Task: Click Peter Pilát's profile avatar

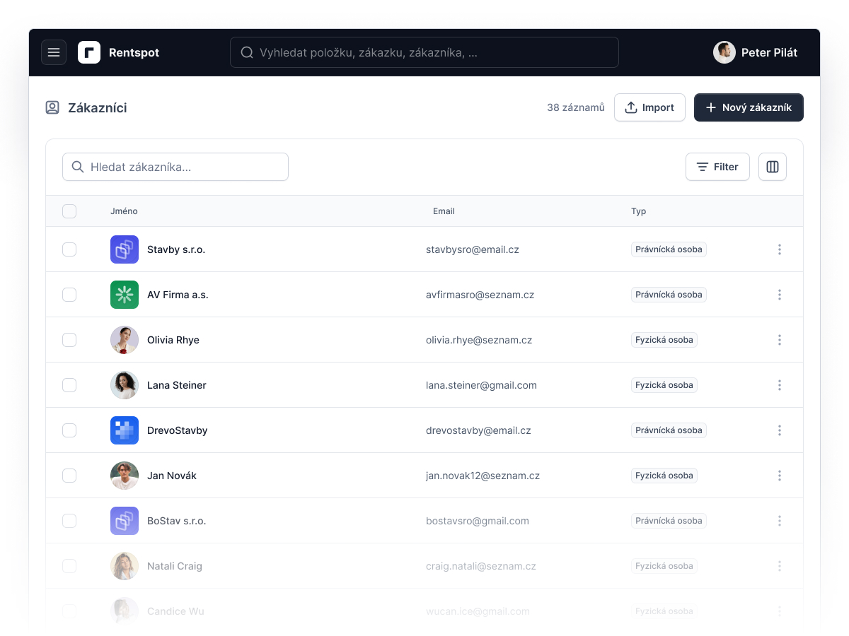Action: [724, 52]
